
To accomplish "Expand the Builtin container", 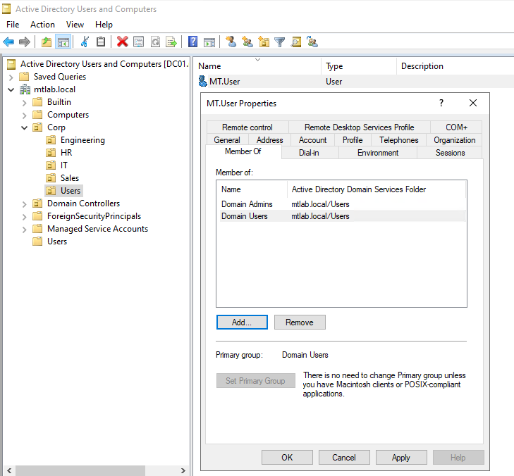I will click(24, 103).
